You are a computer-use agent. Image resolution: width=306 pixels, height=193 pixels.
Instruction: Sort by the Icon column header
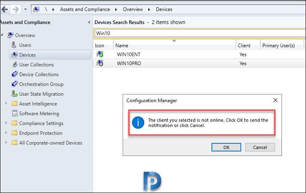[103, 46]
